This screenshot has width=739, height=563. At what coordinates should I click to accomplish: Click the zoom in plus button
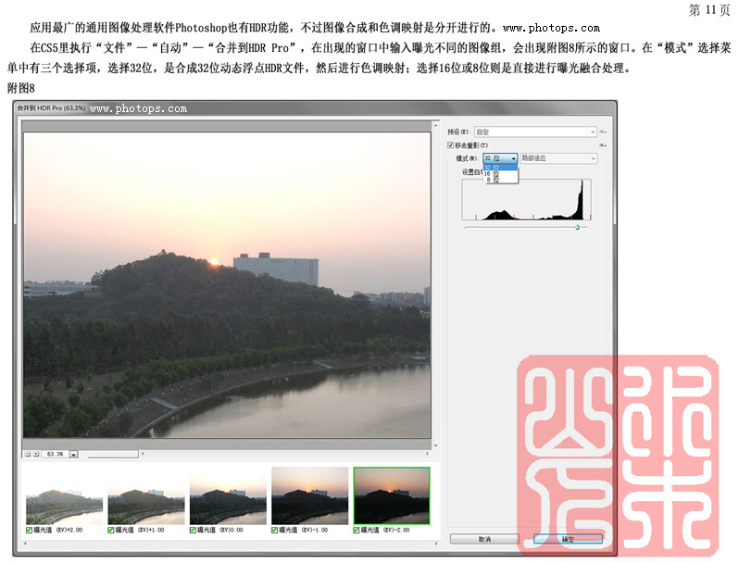coord(36,454)
